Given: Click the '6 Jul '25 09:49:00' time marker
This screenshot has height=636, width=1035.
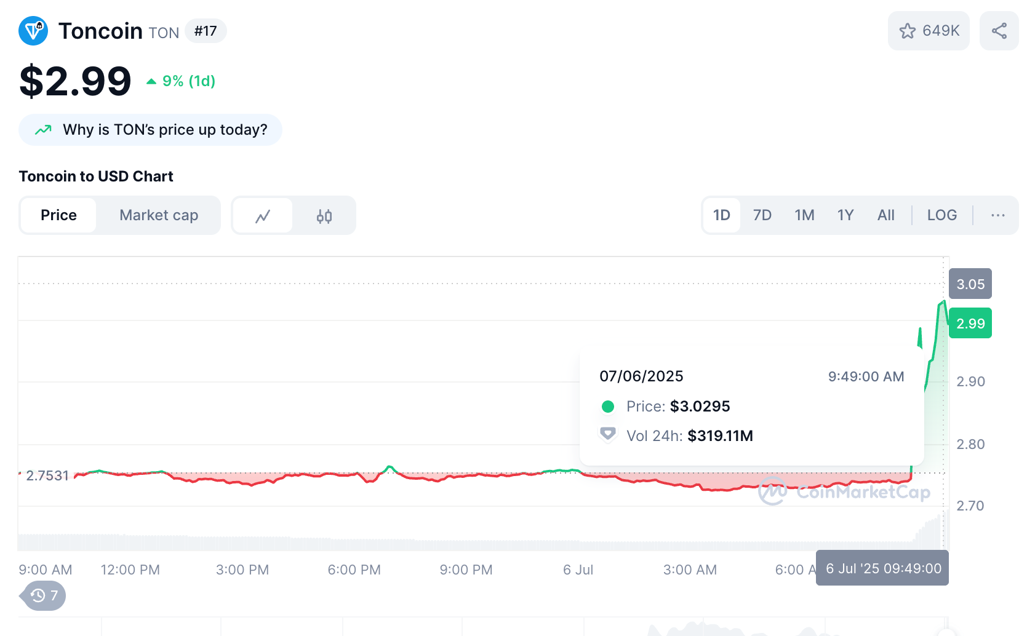Looking at the screenshot, I should tap(882, 568).
